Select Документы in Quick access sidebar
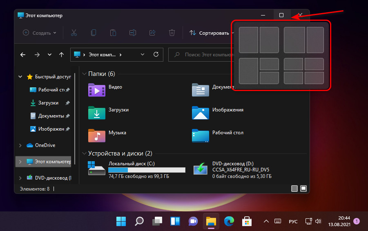Image resolution: width=368 pixels, height=231 pixels. pos(50,116)
